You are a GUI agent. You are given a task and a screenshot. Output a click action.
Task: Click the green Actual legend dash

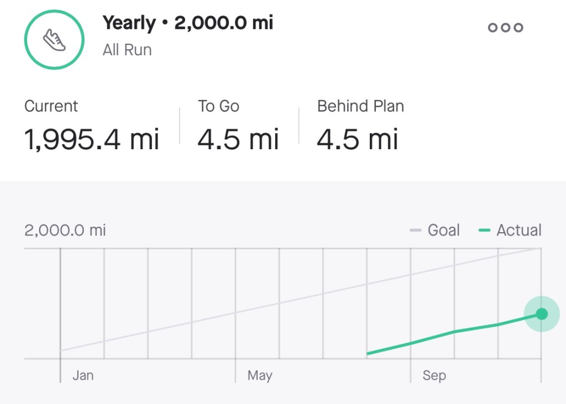[x=485, y=230]
